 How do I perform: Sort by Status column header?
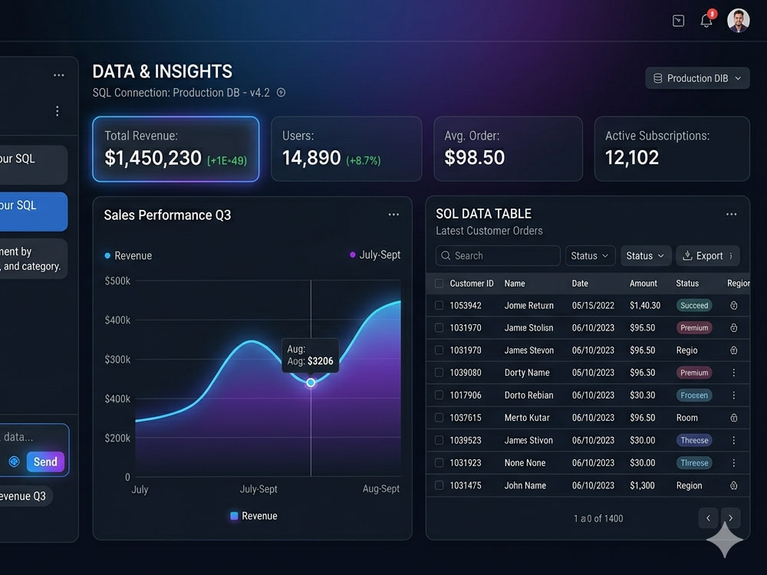coord(687,284)
